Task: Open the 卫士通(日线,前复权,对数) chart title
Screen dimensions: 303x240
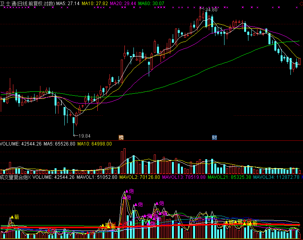Action: [x=27, y=4]
